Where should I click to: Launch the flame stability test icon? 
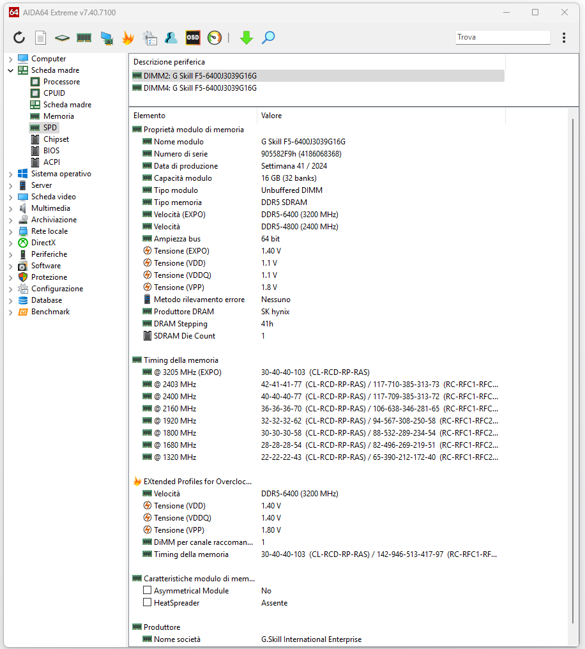tap(128, 38)
